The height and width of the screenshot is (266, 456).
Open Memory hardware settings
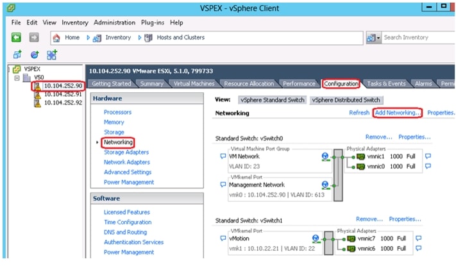[x=114, y=122]
